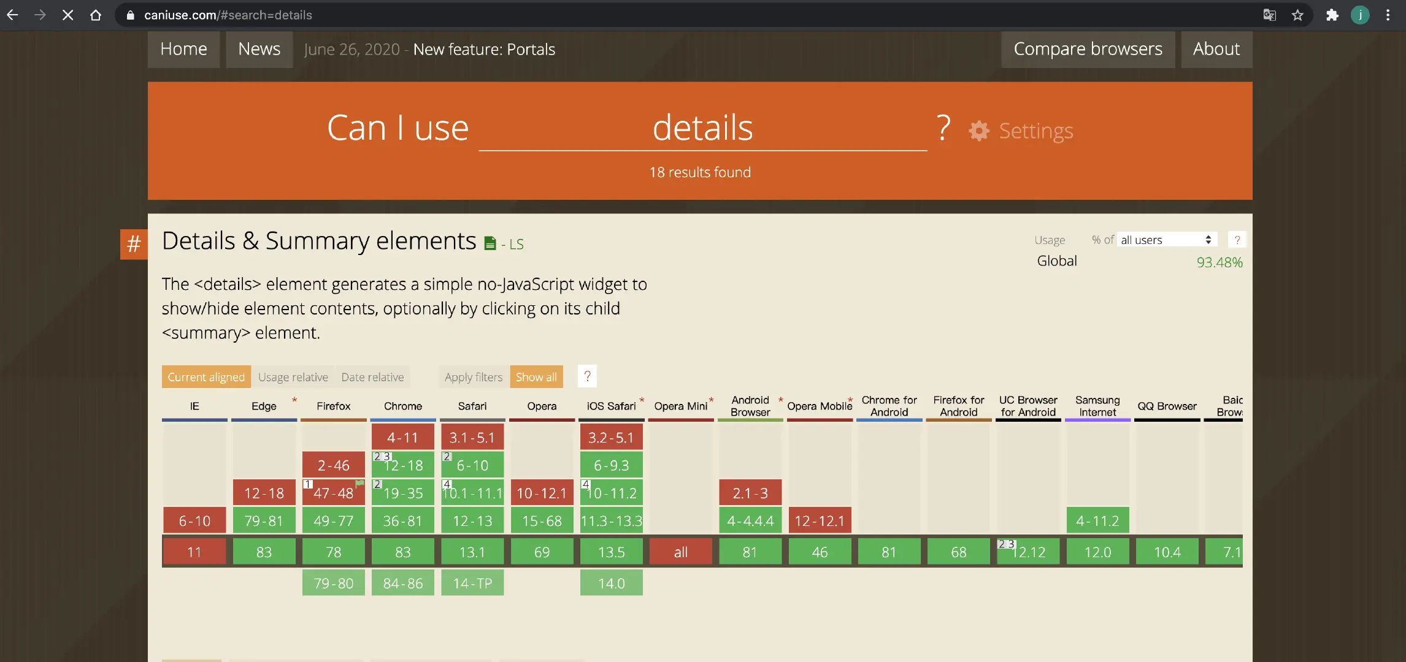Screen dimensions: 1406x662
Task: Click the Show all button
Action: [x=536, y=377]
